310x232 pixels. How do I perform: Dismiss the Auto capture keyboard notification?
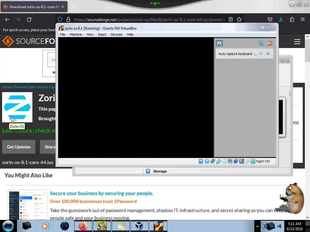[x=268, y=54]
